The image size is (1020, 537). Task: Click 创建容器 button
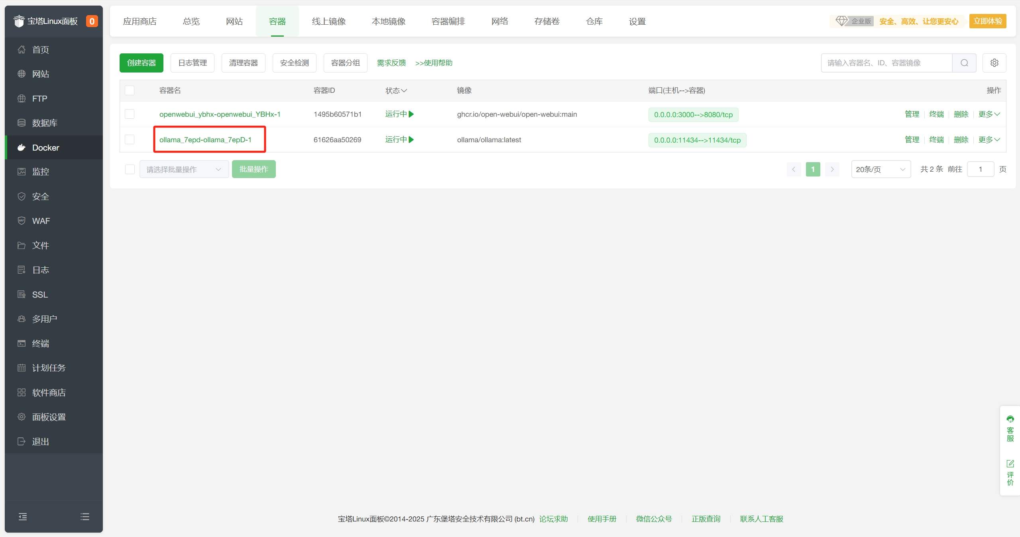tap(142, 63)
